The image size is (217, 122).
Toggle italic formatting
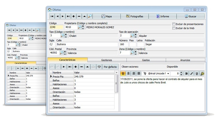(x=191, y=73)
